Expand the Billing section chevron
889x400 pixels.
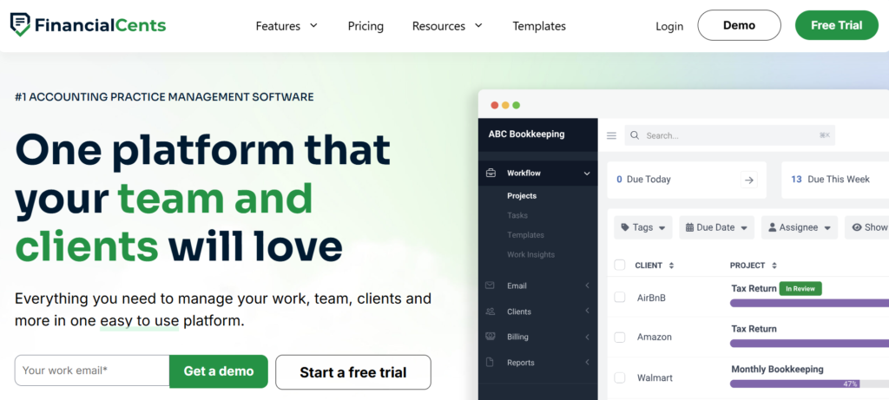(x=588, y=337)
